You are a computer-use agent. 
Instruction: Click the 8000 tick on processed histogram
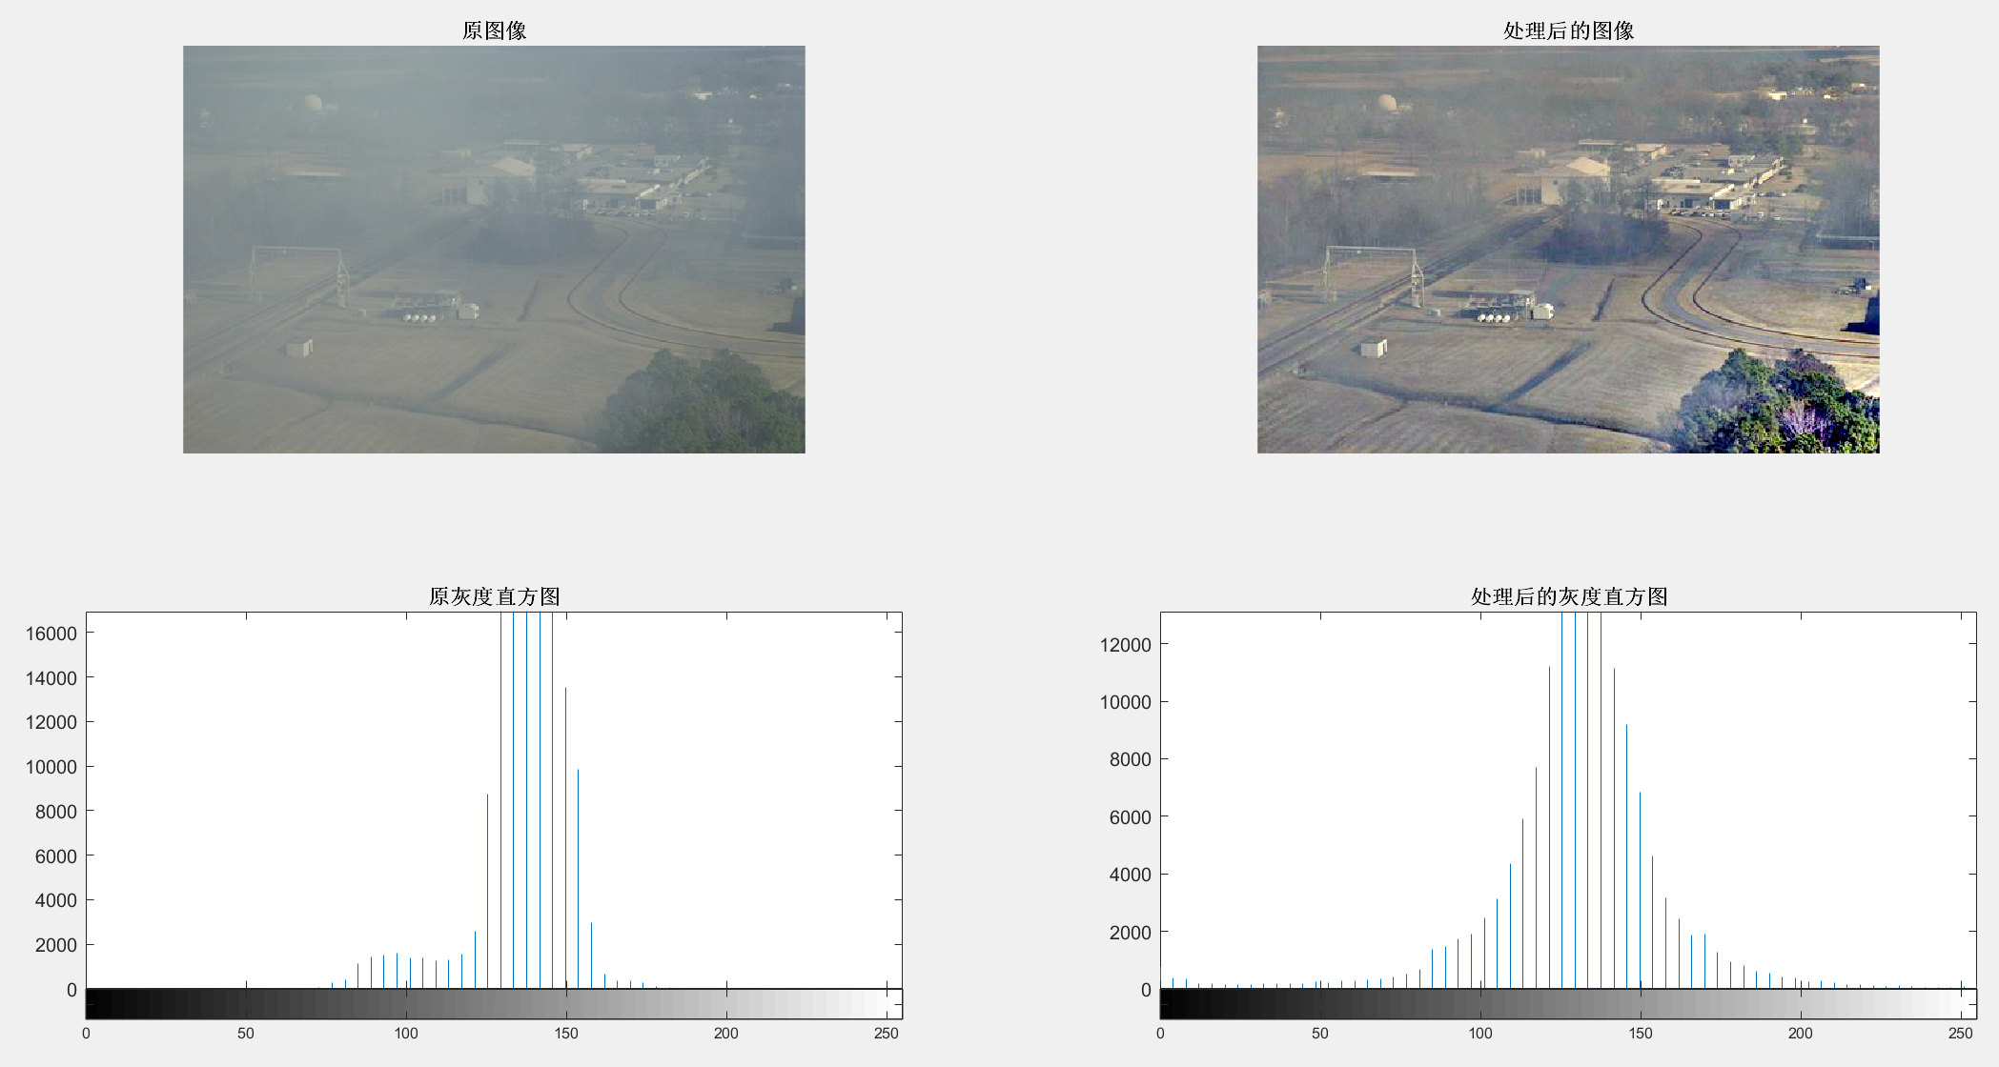pos(1131,759)
